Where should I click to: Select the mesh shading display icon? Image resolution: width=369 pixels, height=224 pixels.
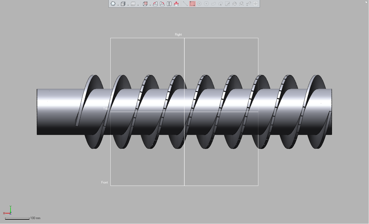(113, 4)
